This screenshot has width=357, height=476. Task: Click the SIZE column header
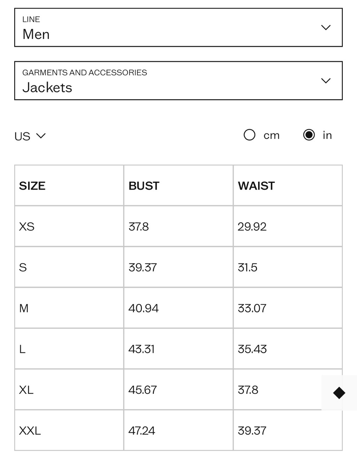click(x=32, y=186)
